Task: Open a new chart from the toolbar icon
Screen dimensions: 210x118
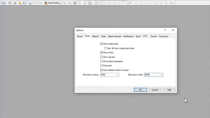Action: pos(3,3)
